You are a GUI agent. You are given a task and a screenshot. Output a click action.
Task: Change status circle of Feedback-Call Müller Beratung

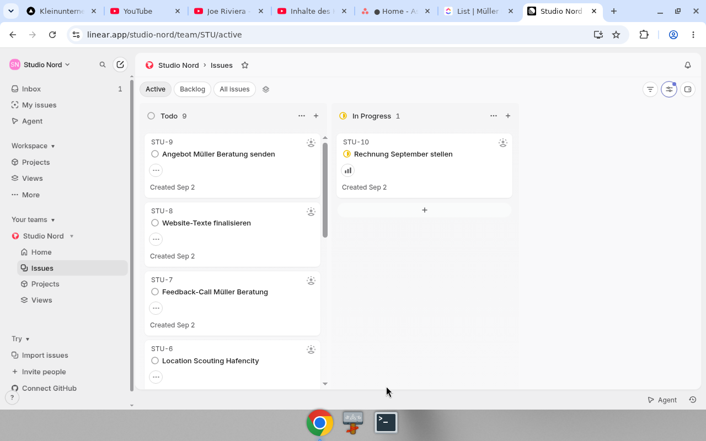pos(155,292)
